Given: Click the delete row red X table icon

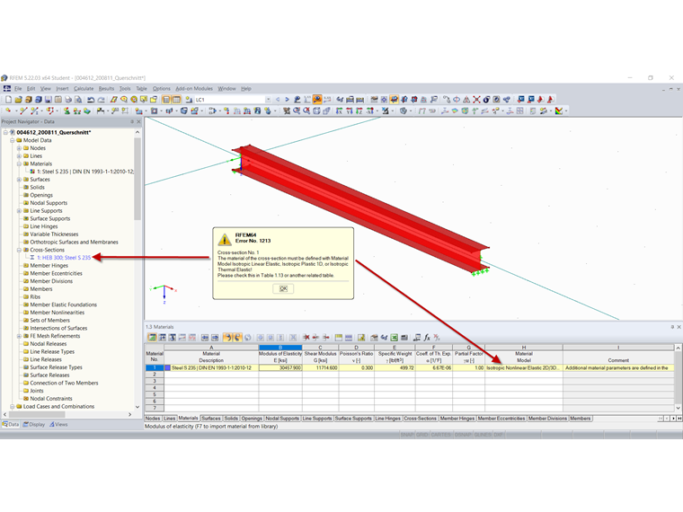Looking at the screenshot, I should tap(306, 338).
